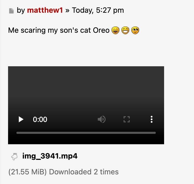This screenshot has height=184, width=194.
Task: Enter fullscreen video mode
Action: click(126, 120)
